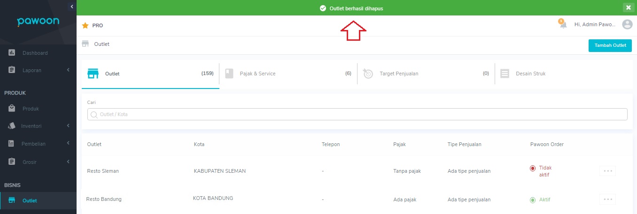This screenshot has width=637, height=214.
Task: Click the Hi, Admin Pawo... greeting
Action: pos(595,24)
